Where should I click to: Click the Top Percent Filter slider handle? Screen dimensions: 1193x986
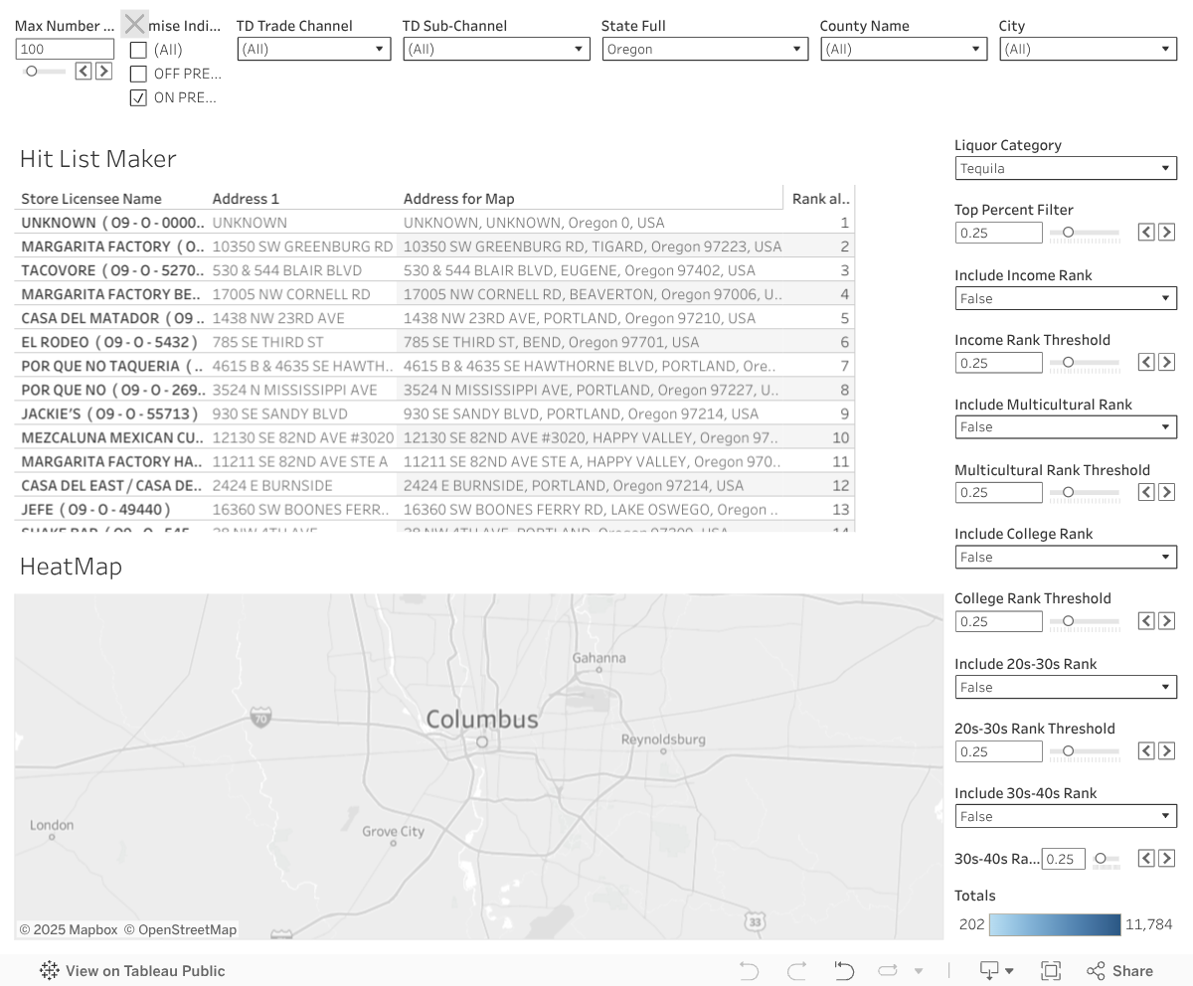click(x=1070, y=232)
